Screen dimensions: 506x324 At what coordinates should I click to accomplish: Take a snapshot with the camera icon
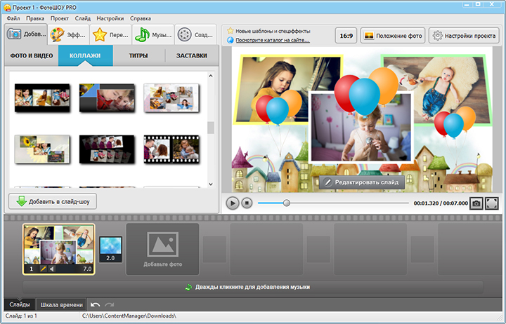(476, 203)
